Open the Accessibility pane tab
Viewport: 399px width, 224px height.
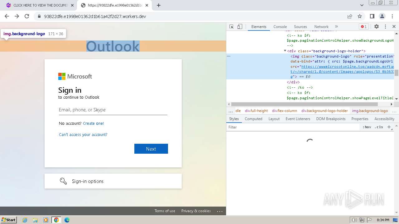tap(384, 119)
